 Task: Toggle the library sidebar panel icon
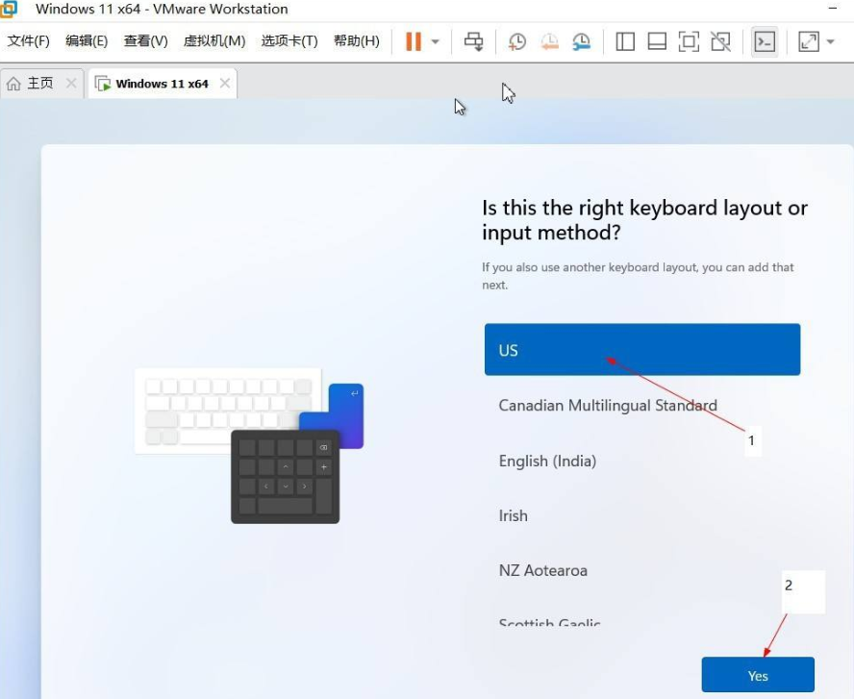(625, 41)
